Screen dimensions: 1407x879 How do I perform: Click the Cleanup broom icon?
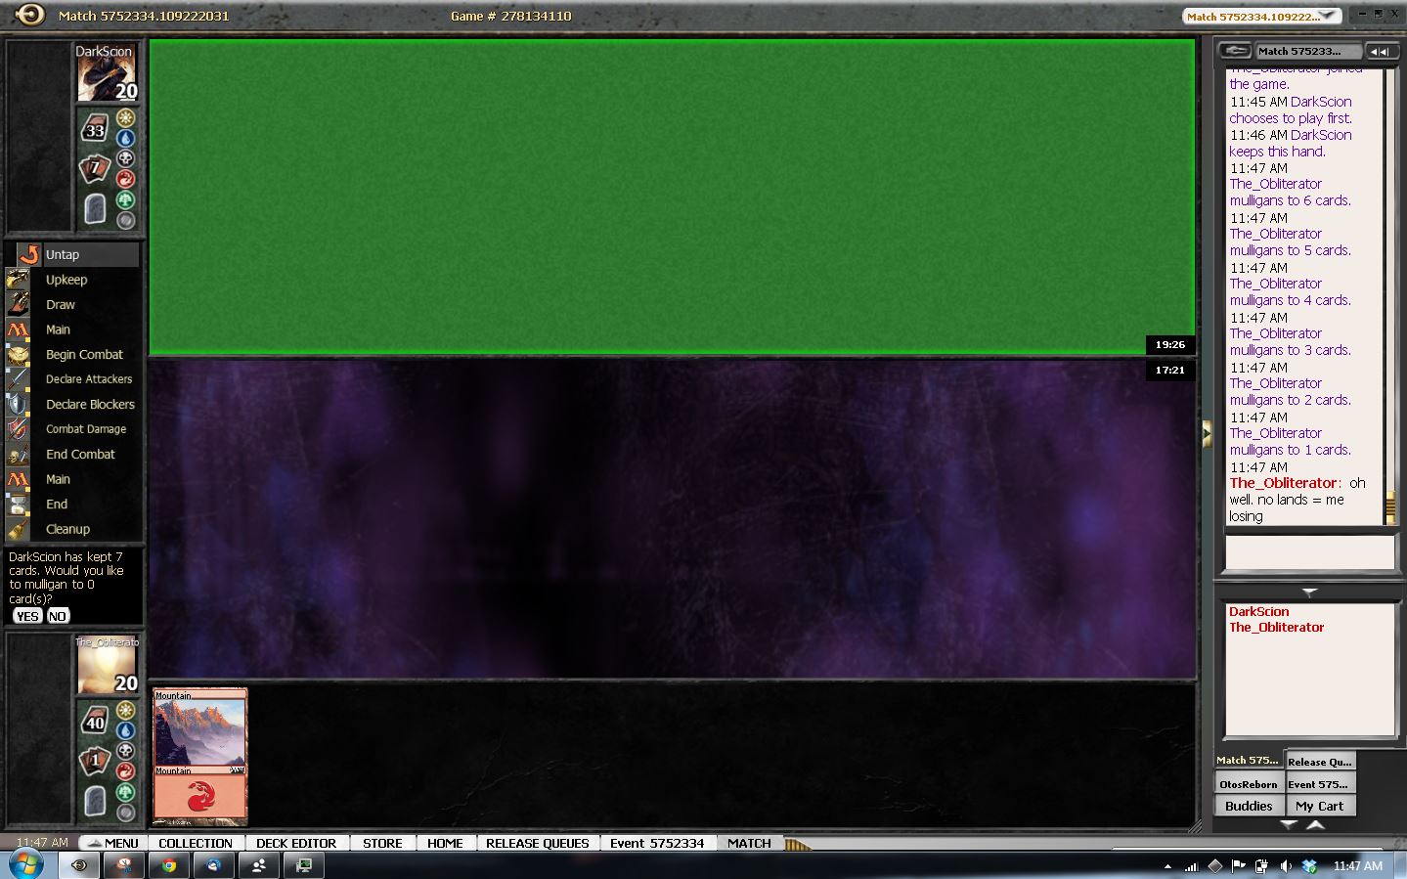[18, 529]
